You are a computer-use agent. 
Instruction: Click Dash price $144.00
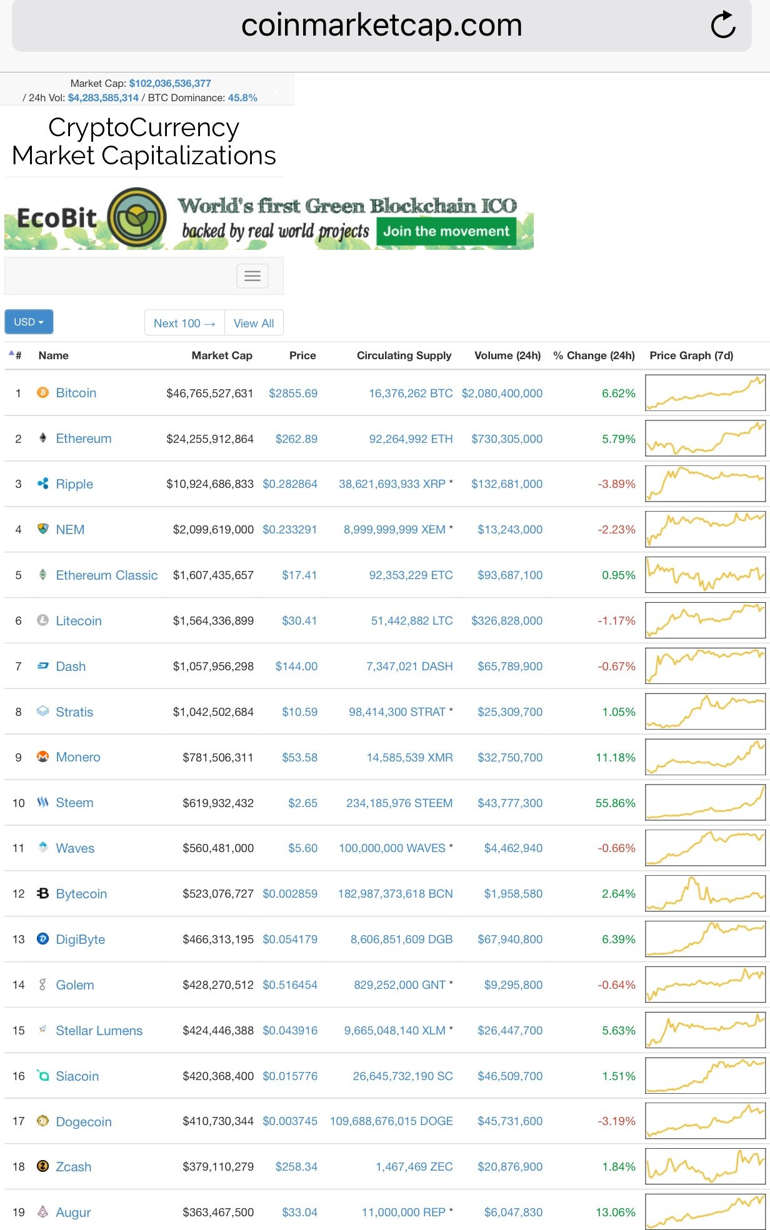296,667
